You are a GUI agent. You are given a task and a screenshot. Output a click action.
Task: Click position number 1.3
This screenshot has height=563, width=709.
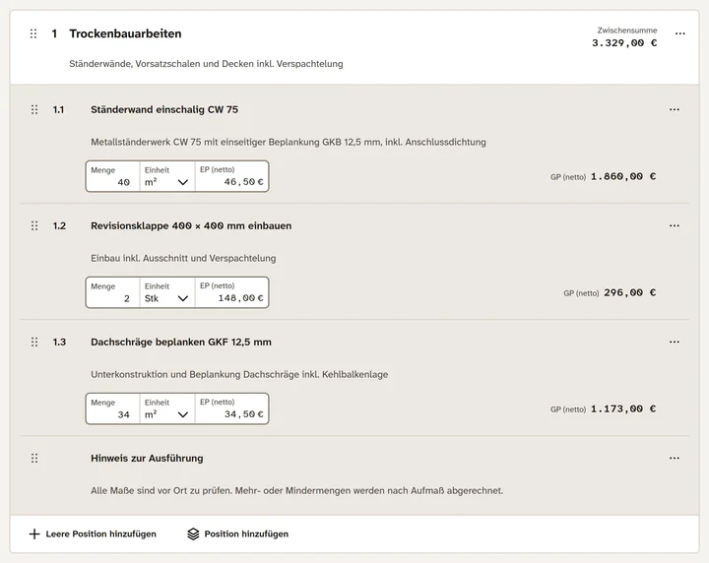click(x=59, y=342)
